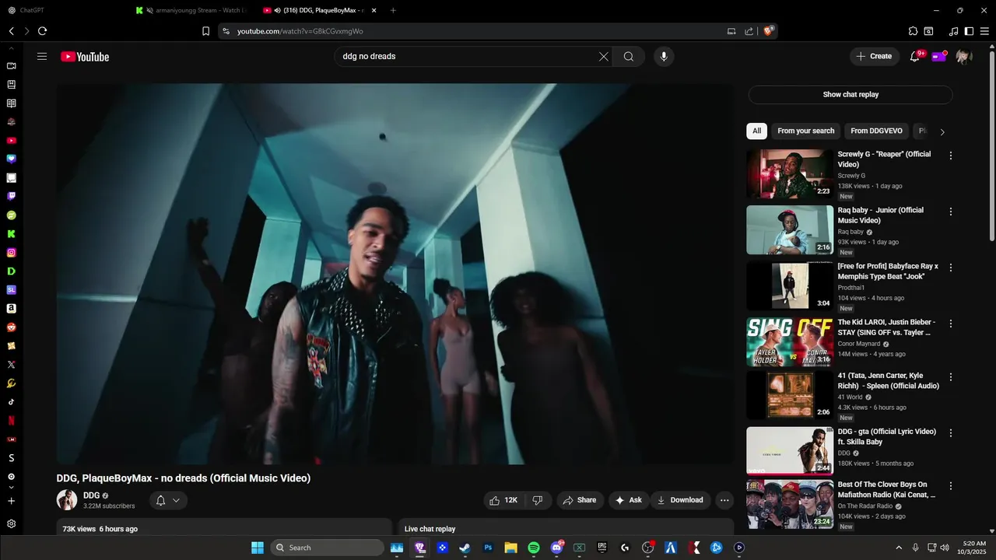Viewport: 996px width, 560px height.
Task: Click the YouTube logo to go home
Action: coord(85,56)
